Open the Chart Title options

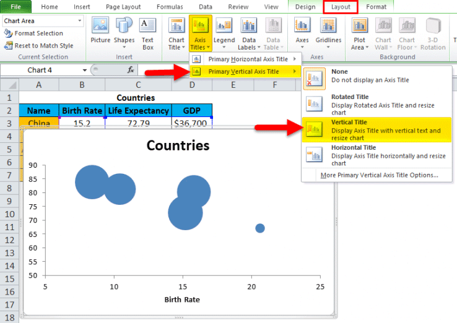[x=176, y=33]
